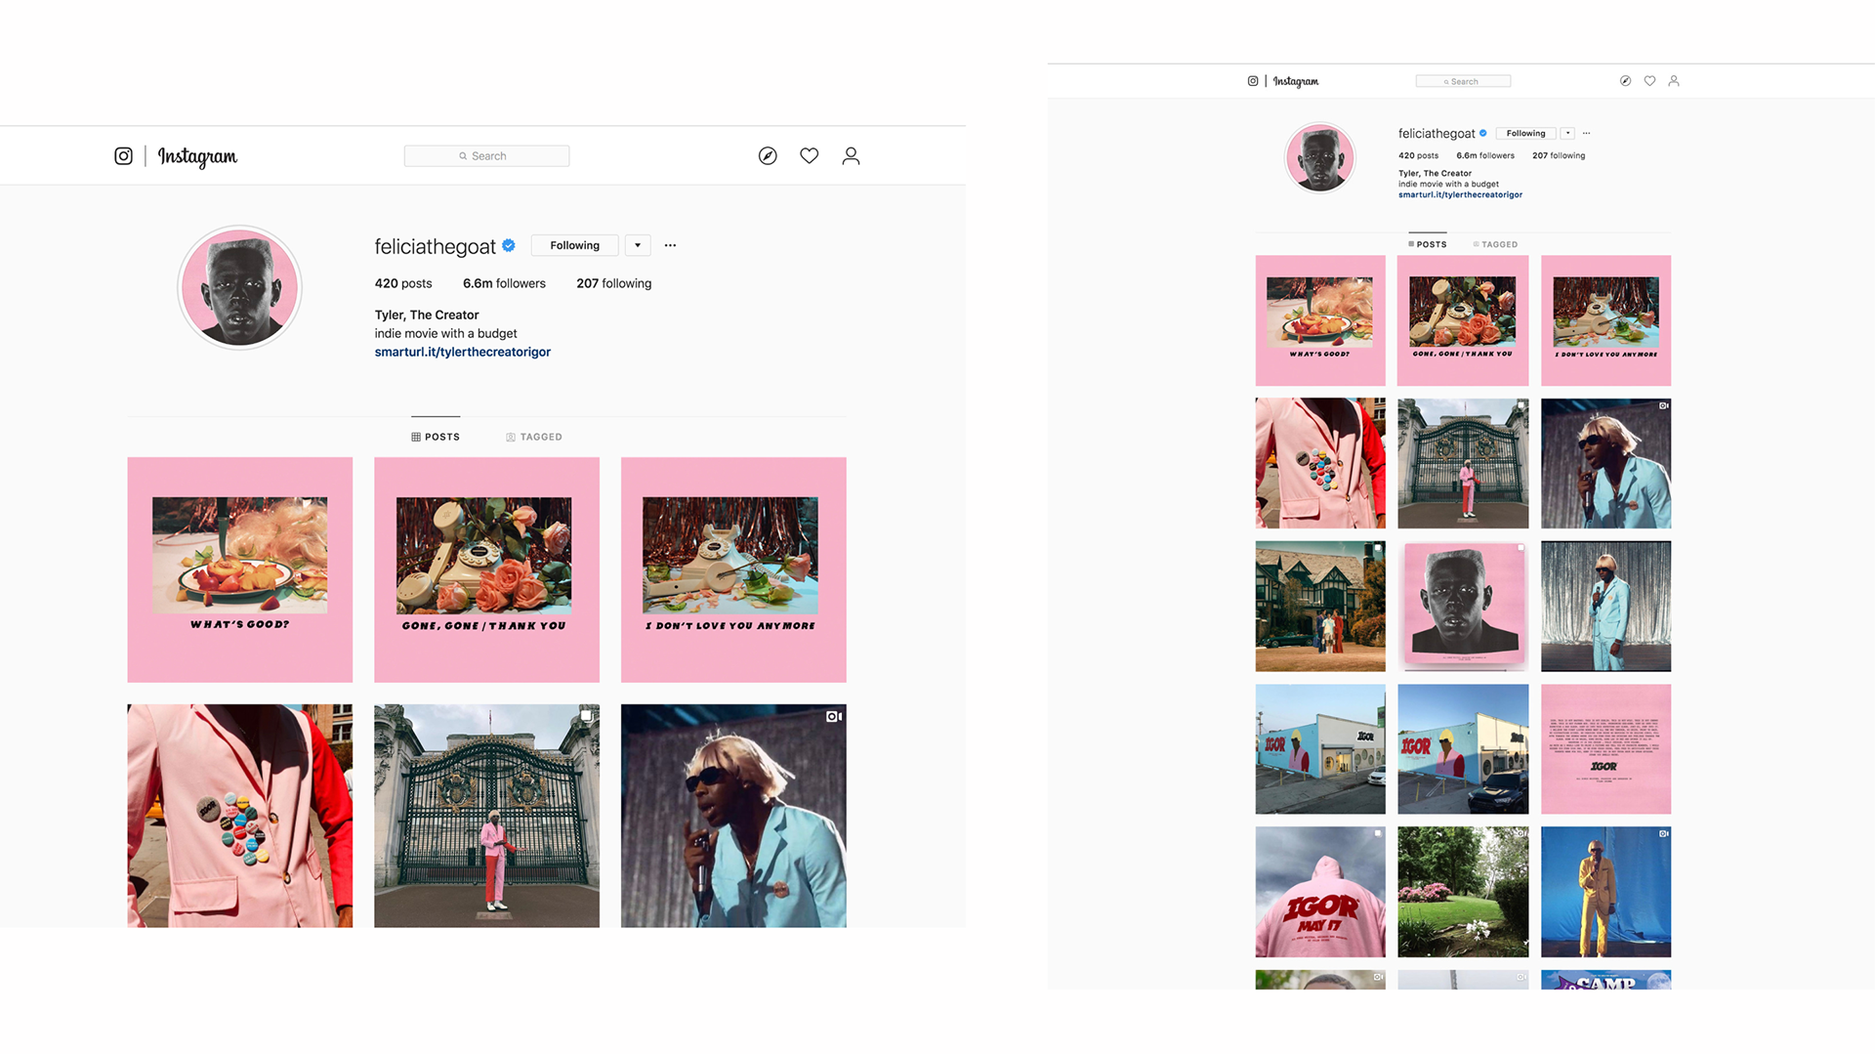Screen dimensions: 1875x1054
Task: View the 6.6m followers list in left window
Action: (504, 283)
